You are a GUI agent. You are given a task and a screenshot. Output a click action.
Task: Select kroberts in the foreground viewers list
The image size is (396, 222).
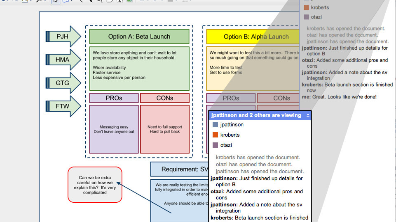pos(230,135)
